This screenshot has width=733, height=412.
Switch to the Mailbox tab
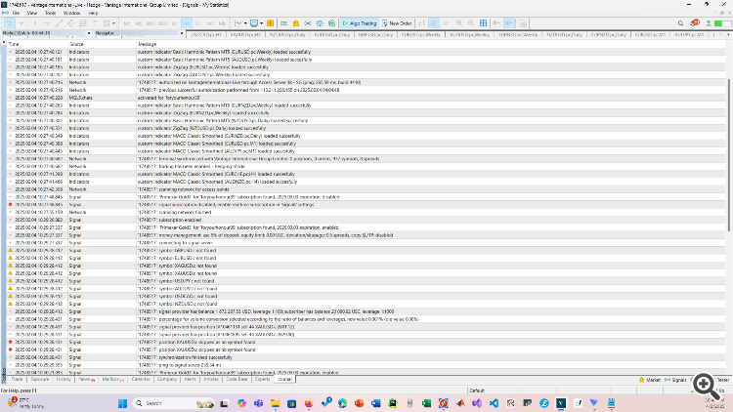pos(112,380)
